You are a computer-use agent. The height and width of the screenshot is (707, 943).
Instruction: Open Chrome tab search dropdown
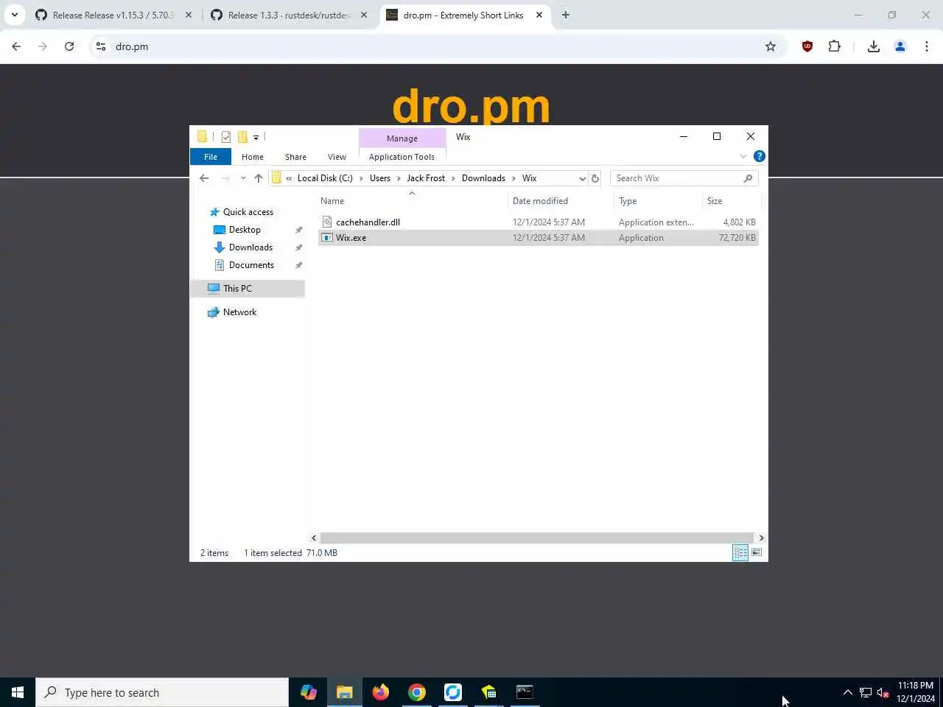coord(14,15)
